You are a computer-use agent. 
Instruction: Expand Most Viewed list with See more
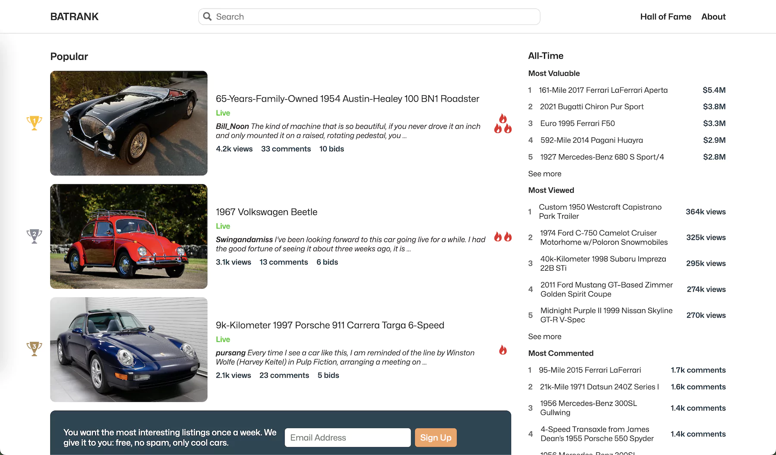click(x=544, y=337)
